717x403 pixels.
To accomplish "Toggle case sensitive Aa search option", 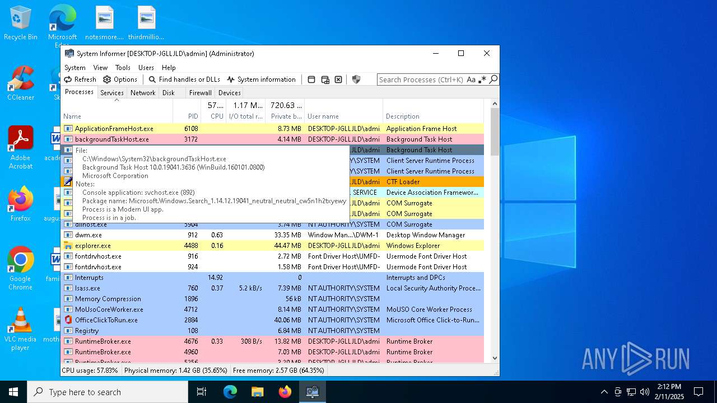I will tap(471, 79).
